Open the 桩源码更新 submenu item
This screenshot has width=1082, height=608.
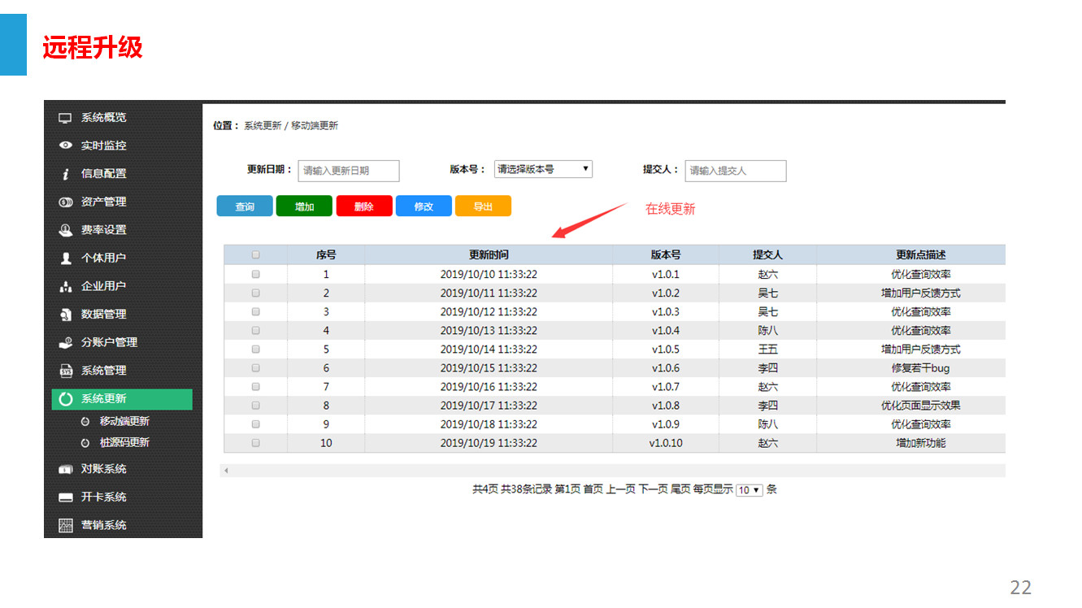(124, 443)
